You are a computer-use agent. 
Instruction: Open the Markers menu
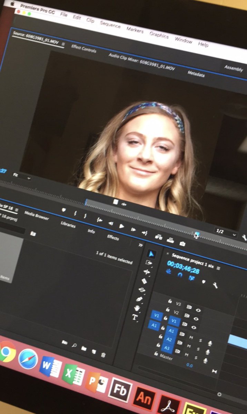(x=135, y=30)
